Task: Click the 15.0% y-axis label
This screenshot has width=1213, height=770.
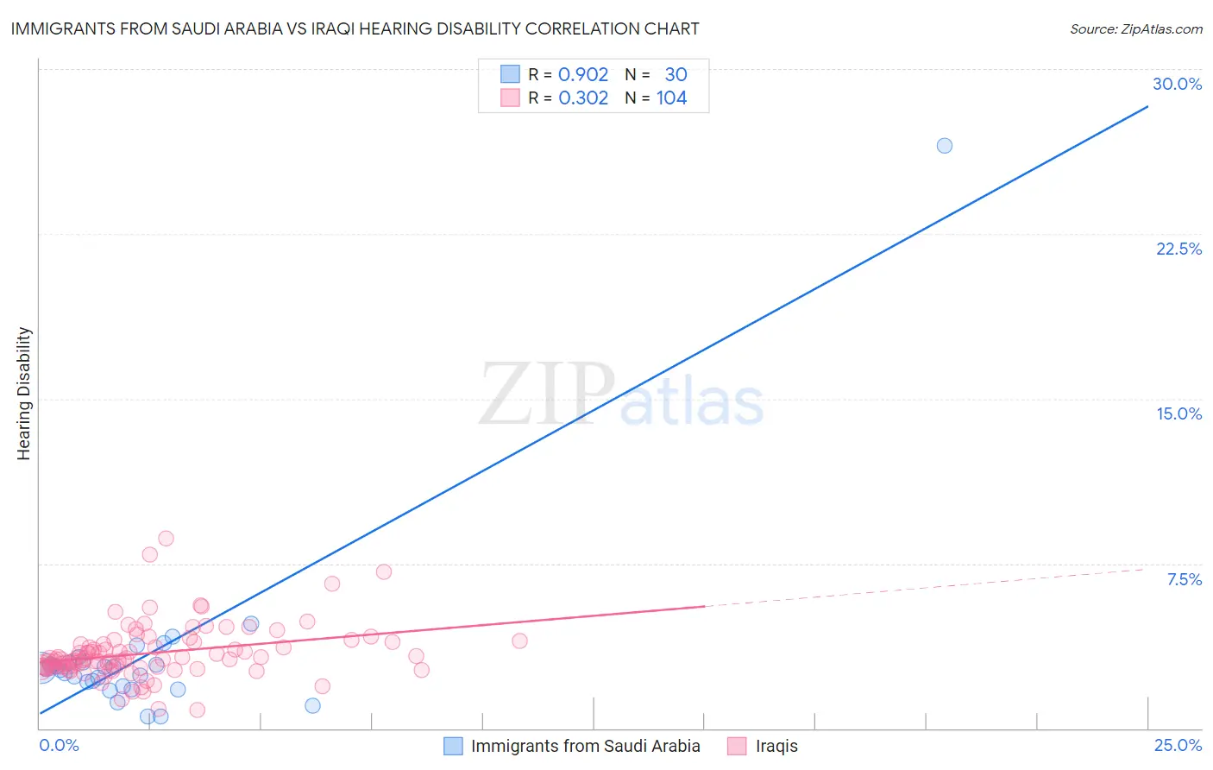Action: tap(1178, 413)
